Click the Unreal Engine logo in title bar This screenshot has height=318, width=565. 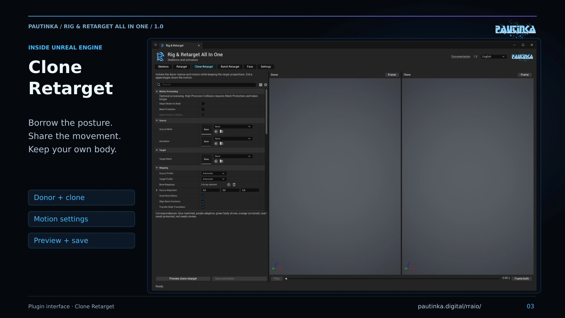(x=156, y=45)
